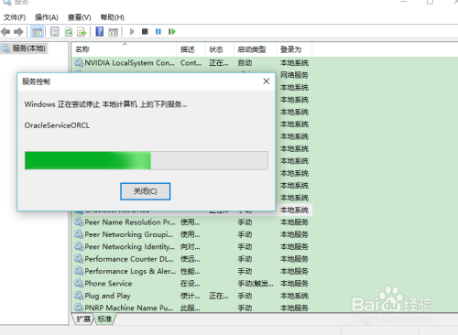
Task: Select the 服务(本地) tree node
Action: [x=28, y=49]
